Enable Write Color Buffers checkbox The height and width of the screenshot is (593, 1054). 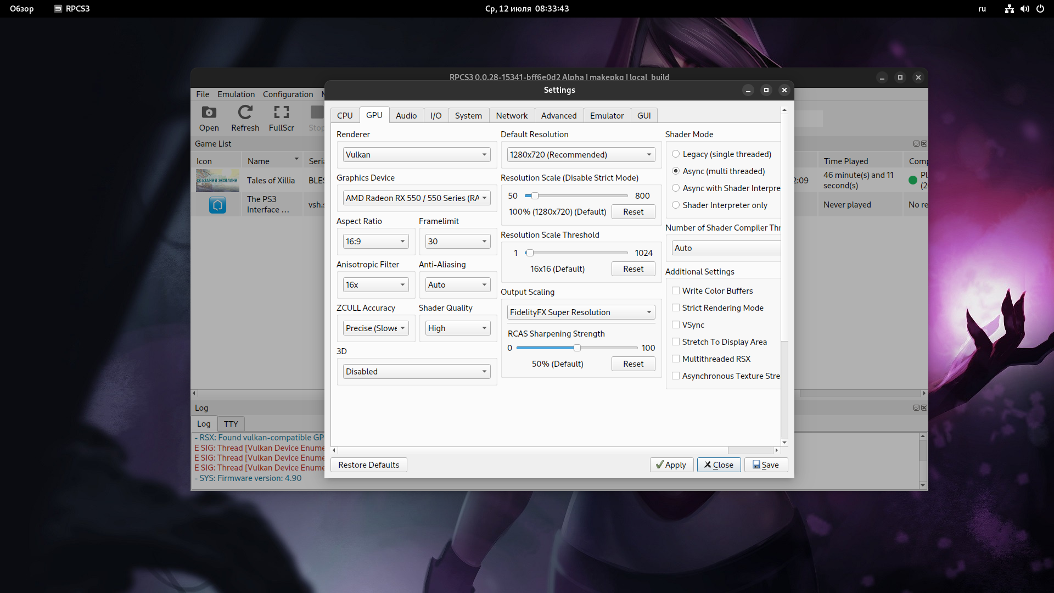click(x=676, y=291)
